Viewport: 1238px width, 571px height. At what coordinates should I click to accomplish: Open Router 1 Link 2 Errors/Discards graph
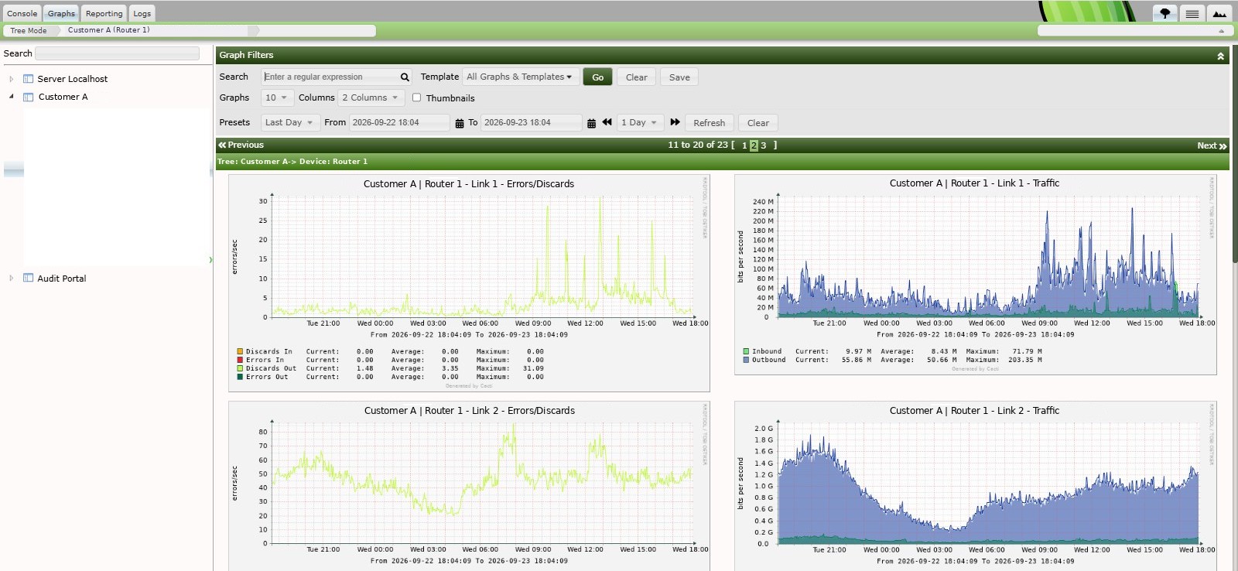pos(469,486)
